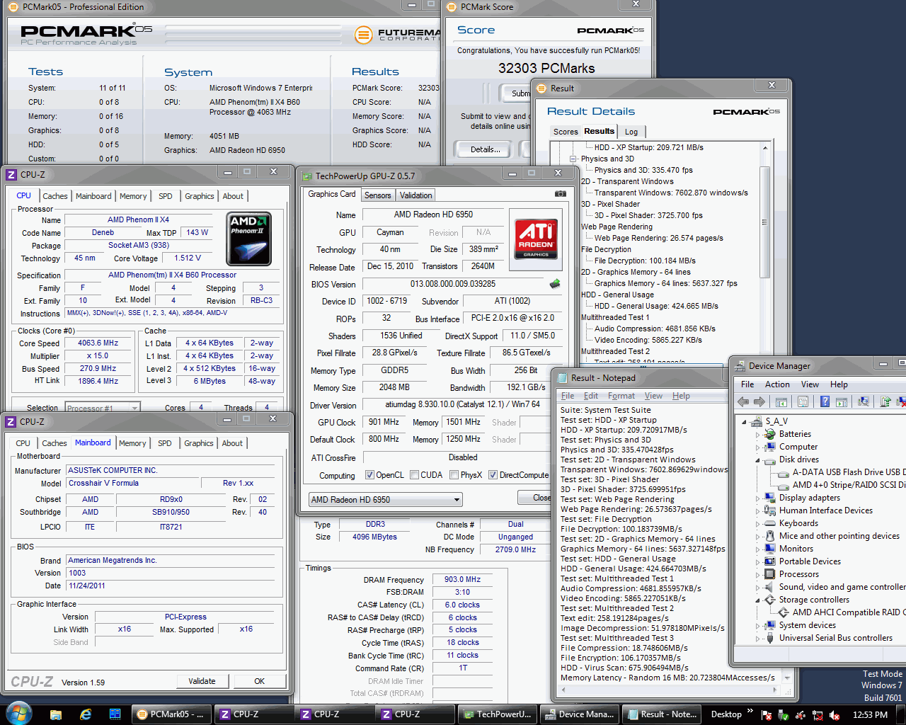Collapse the Disk drives node in Device Manager
This screenshot has height=725, width=906.
click(757, 459)
